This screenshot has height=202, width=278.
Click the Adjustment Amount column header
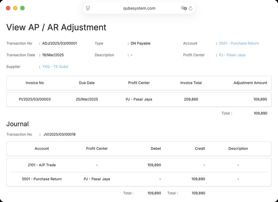(250, 83)
